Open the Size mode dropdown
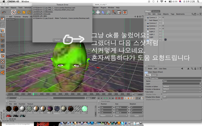 pyautogui.click(x=121, y=115)
